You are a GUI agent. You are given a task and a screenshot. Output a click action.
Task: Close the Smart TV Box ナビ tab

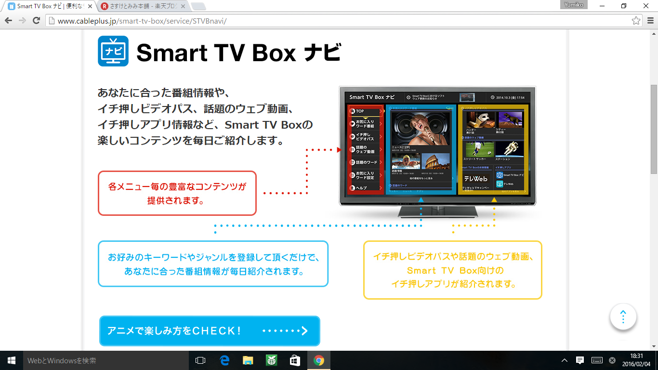[x=90, y=7]
